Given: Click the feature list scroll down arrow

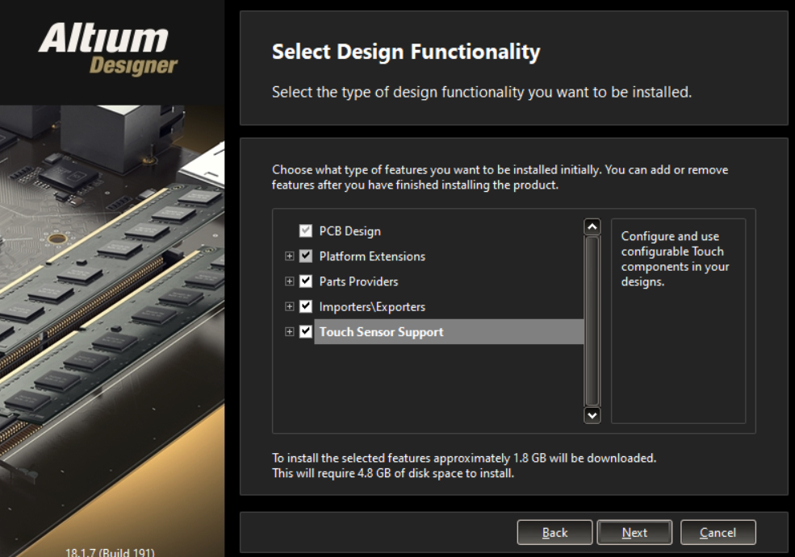Looking at the screenshot, I should [x=592, y=415].
